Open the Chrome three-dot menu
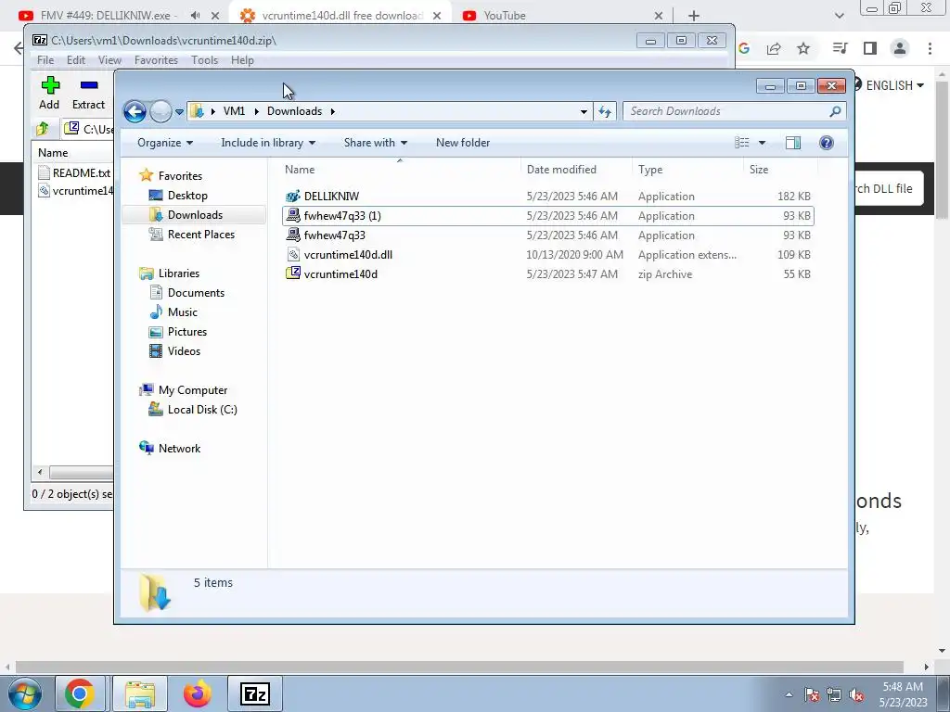950x712 pixels. (930, 48)
